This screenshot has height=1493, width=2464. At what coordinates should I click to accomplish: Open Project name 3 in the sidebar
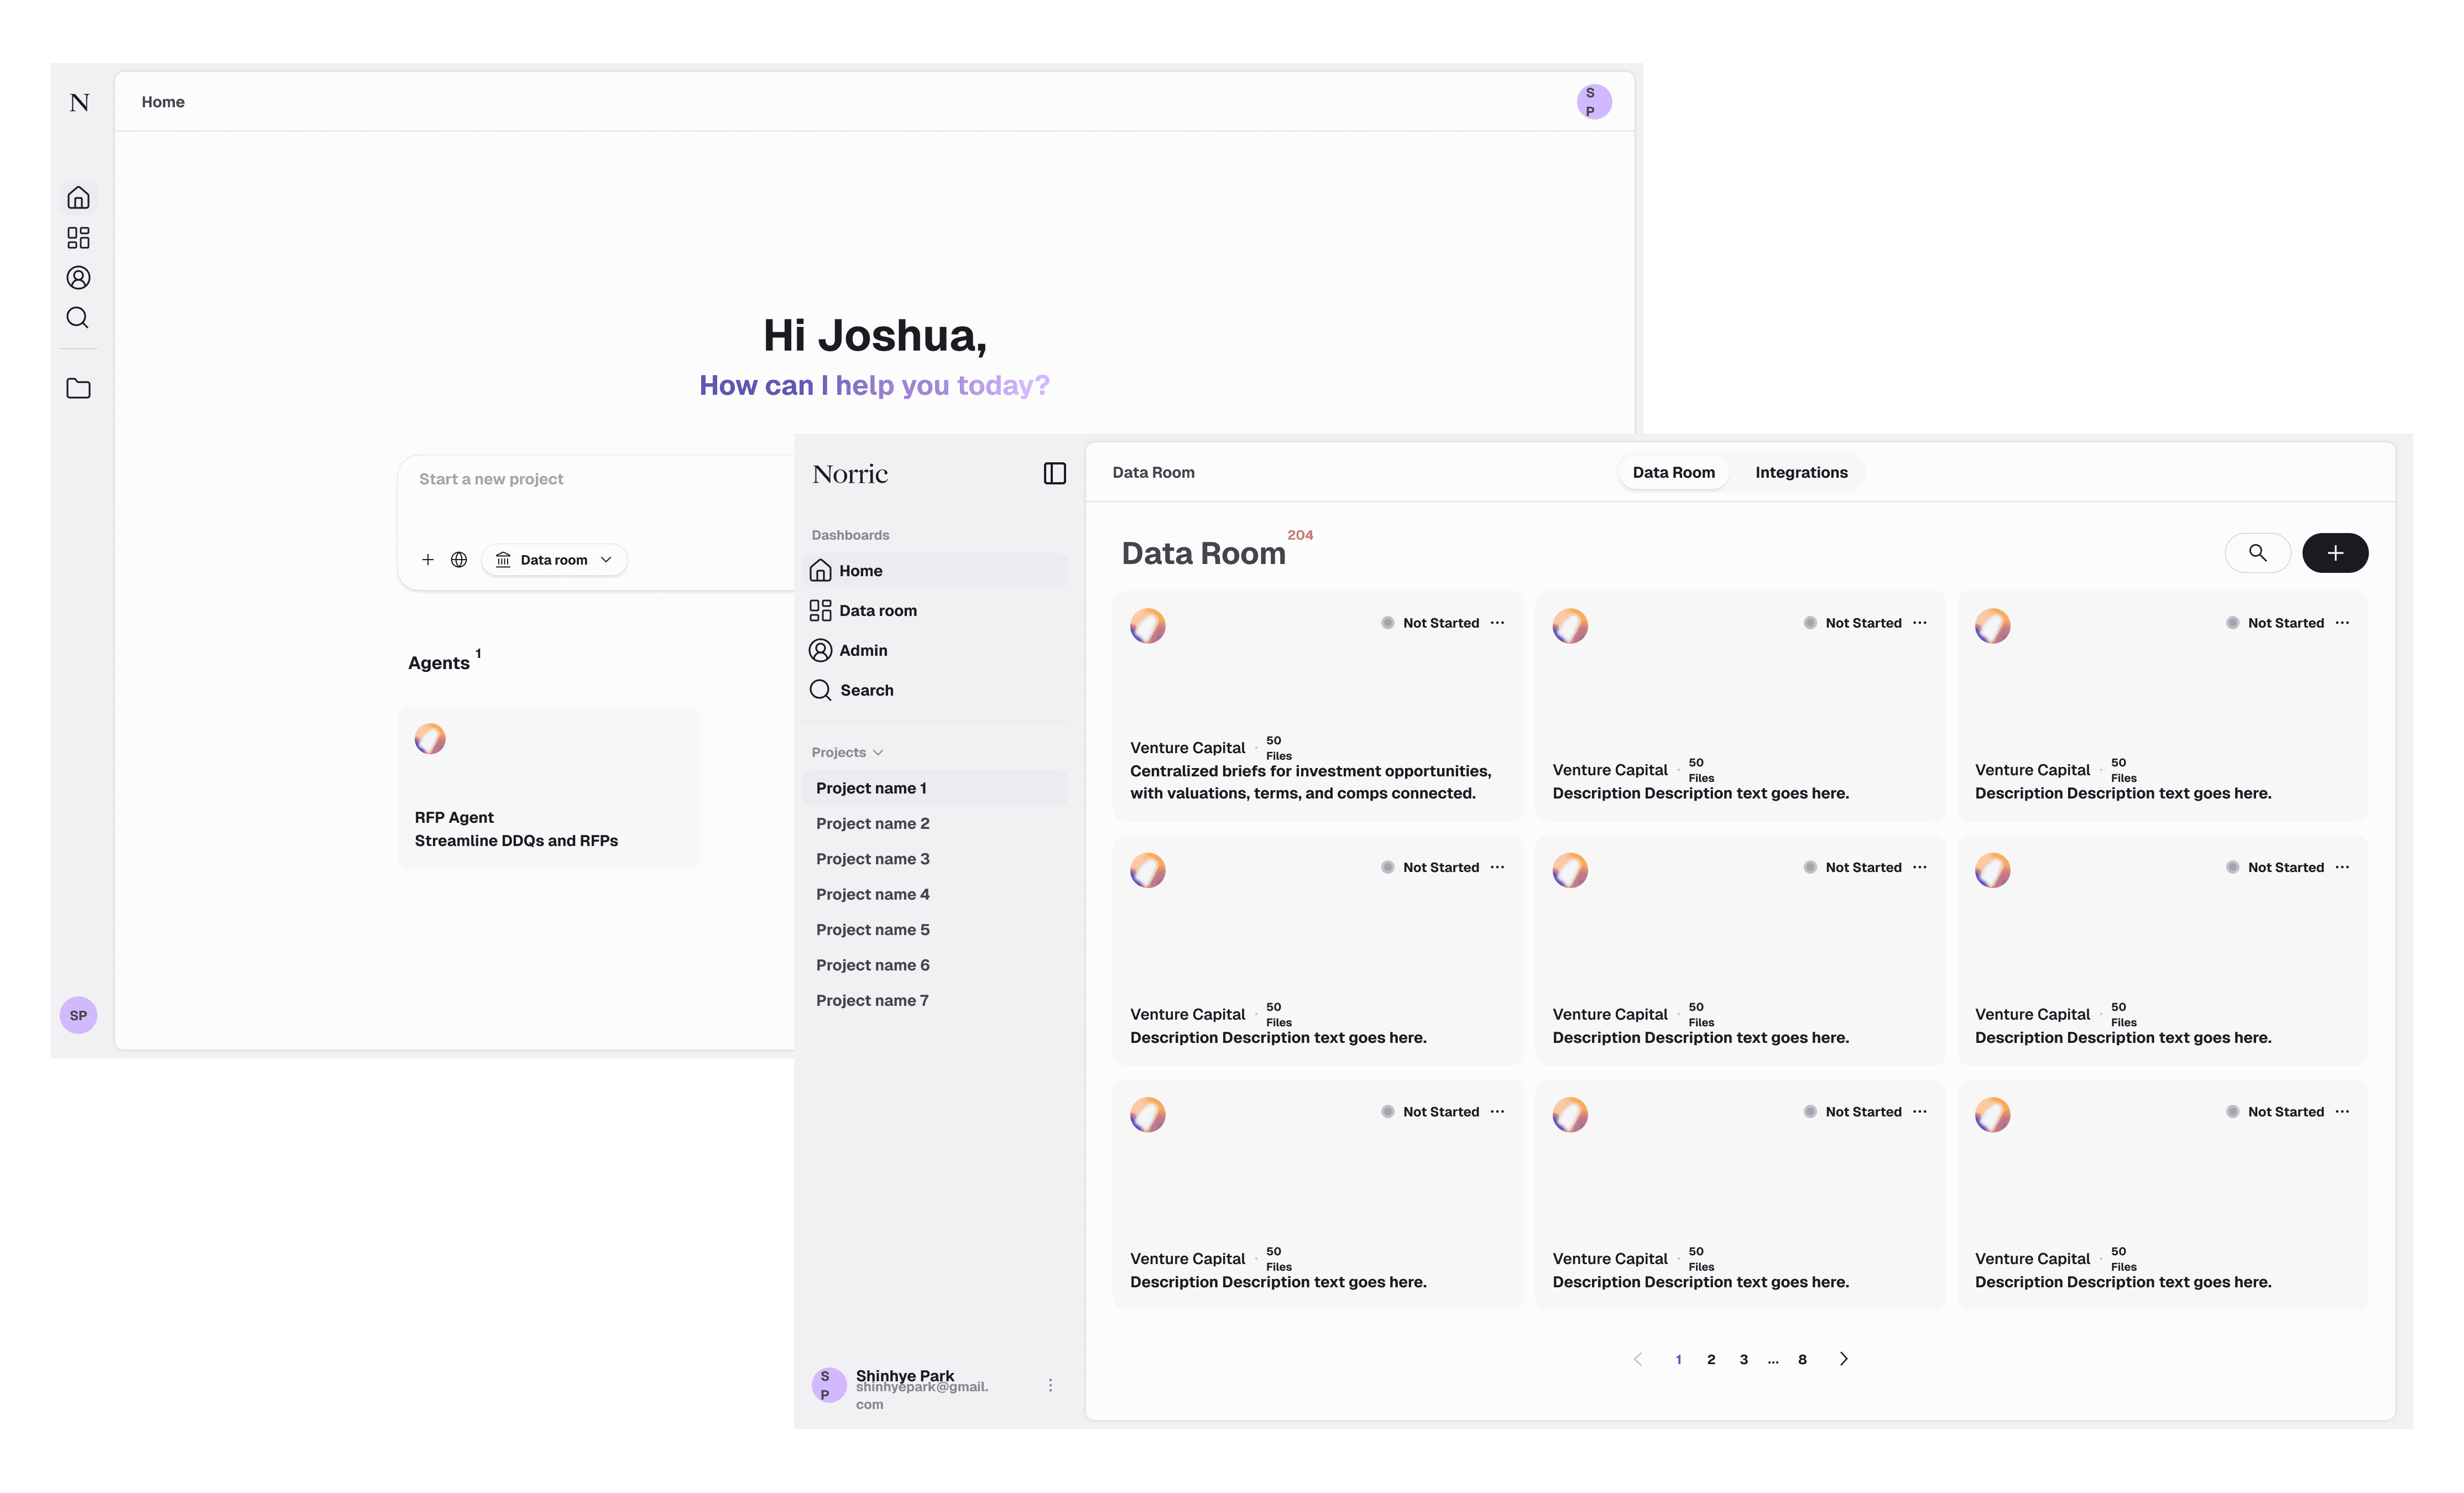click(x=872, y=859)
